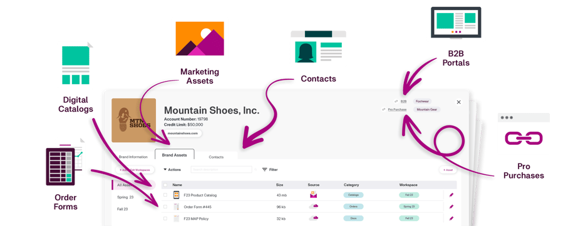
Task: Tick the select-all checkbox in the table header
Action: pyautogui.click(x=165, y=185)
